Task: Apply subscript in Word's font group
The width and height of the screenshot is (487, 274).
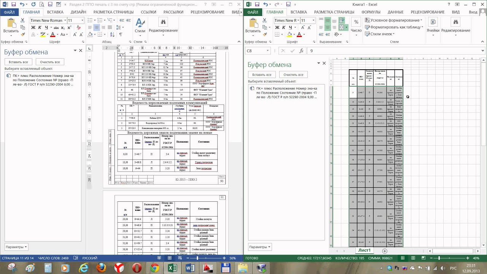Action: [x=63, y=27]
